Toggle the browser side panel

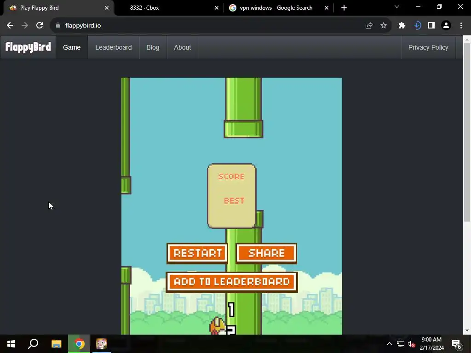click(x=431, y=26)
